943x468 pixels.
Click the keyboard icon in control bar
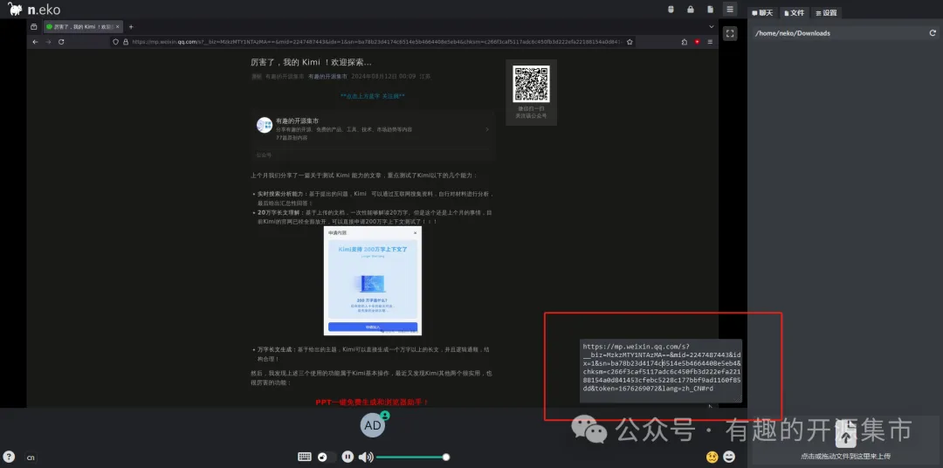(305, 457)
